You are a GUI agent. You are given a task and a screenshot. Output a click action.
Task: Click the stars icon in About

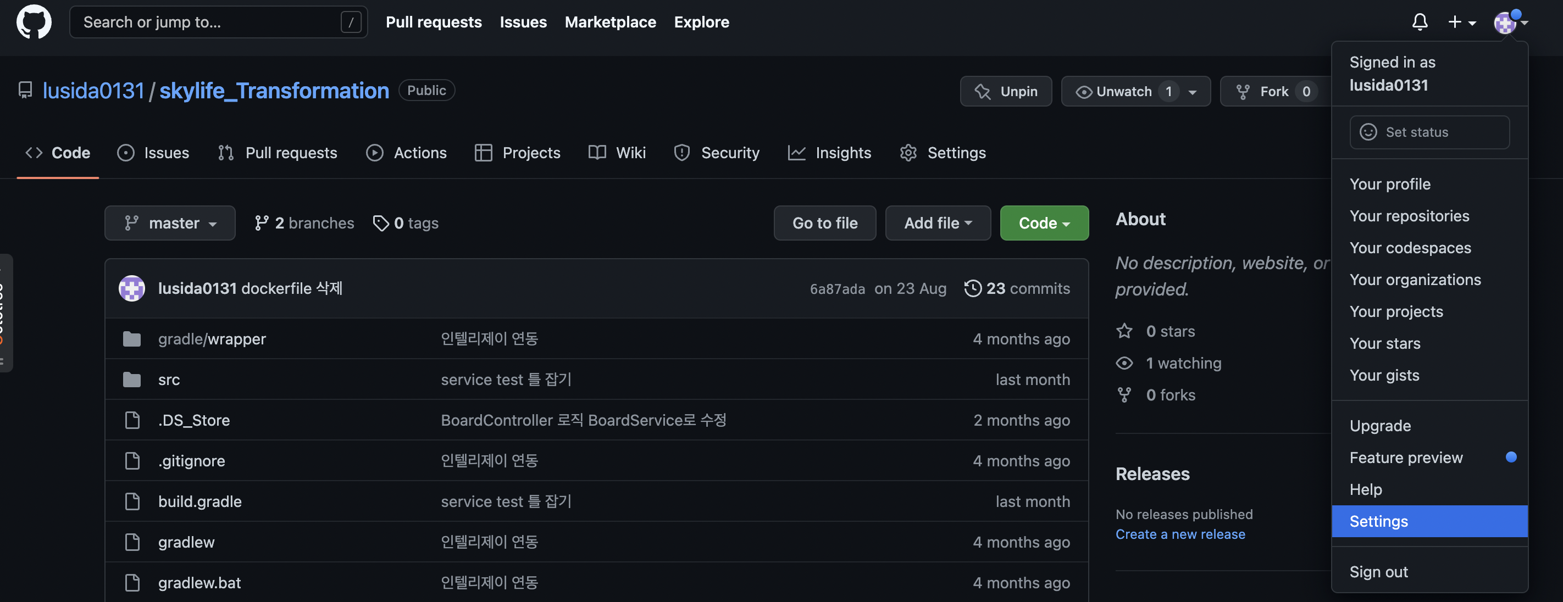pyautogui.click(x=1124, y=331)
